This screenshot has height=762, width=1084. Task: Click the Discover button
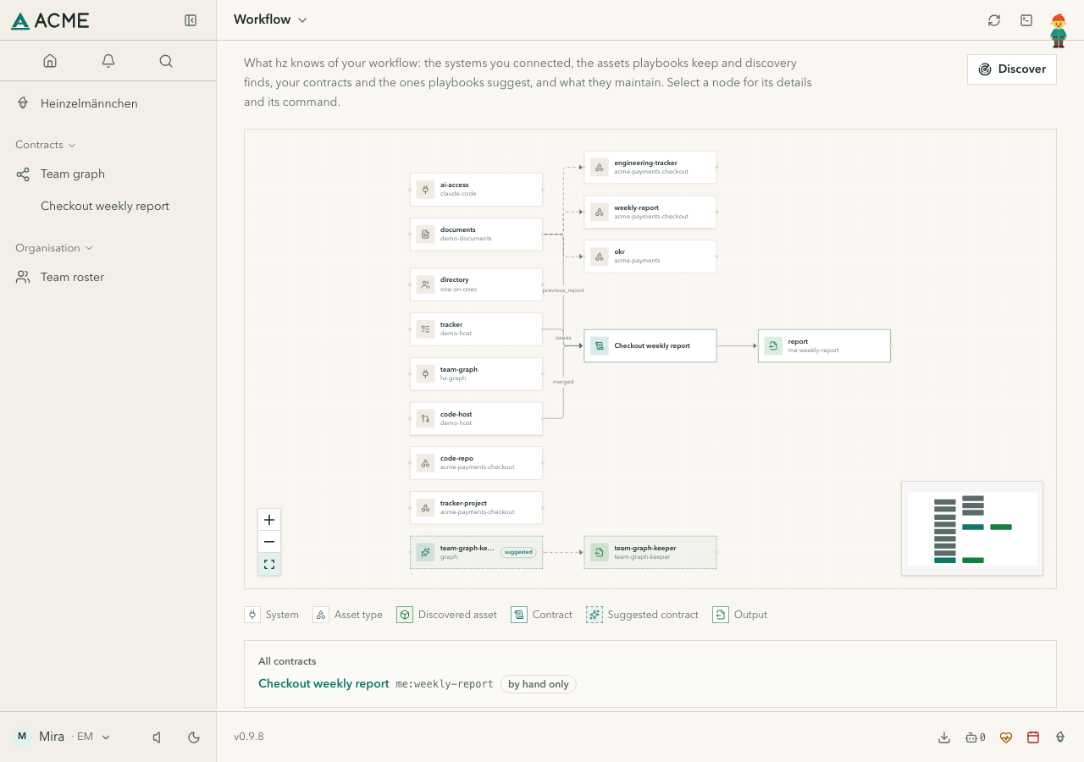click(x=1012, y=69)
